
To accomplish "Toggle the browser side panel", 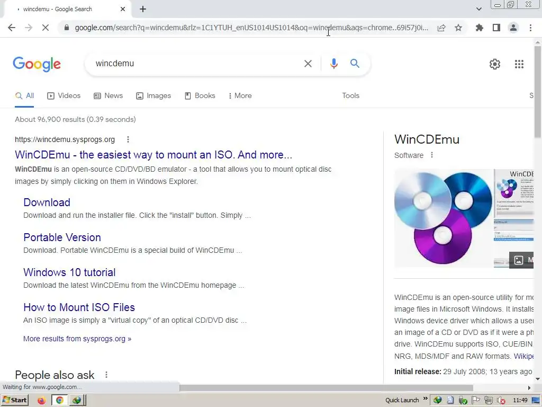I will pos(496,28).
